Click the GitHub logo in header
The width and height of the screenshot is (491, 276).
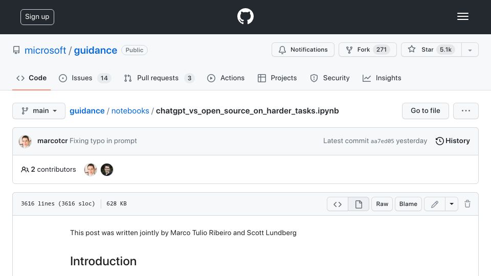245,16
